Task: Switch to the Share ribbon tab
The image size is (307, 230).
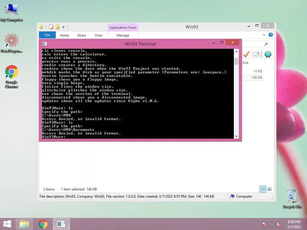Action: coord(82,35)
